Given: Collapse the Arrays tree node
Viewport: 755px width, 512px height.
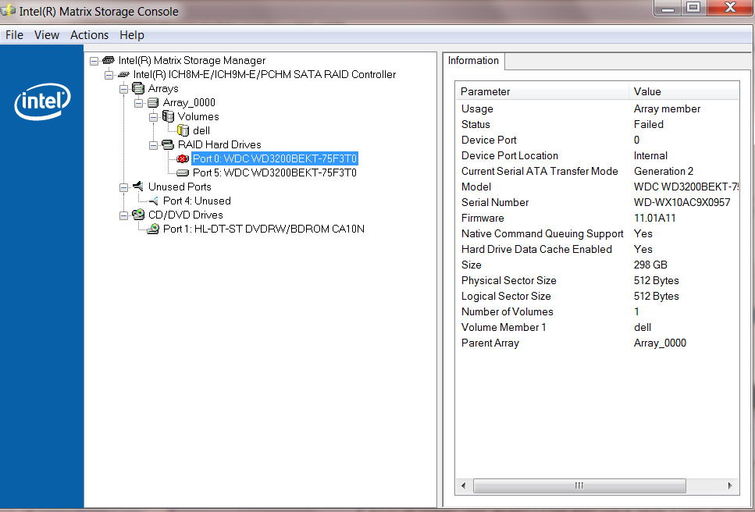Looking at the screenshot, I should tap(123, 89).
